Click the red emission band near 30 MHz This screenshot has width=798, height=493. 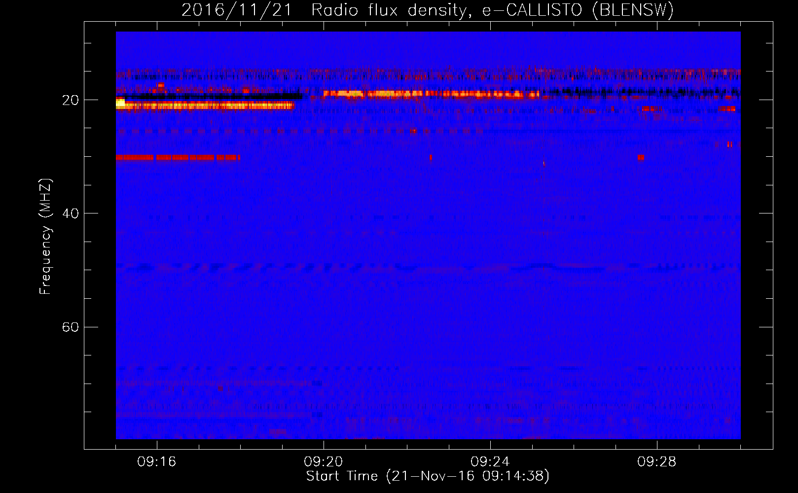[178, 157]
